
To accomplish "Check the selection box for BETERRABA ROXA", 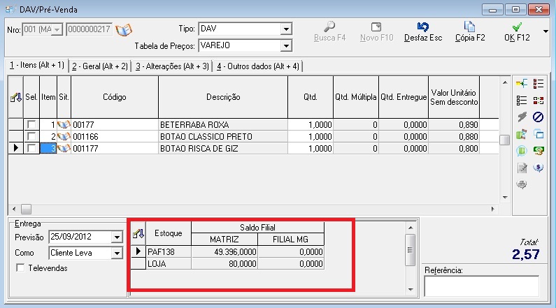I will pyautogui.click(x=31, y=124).
